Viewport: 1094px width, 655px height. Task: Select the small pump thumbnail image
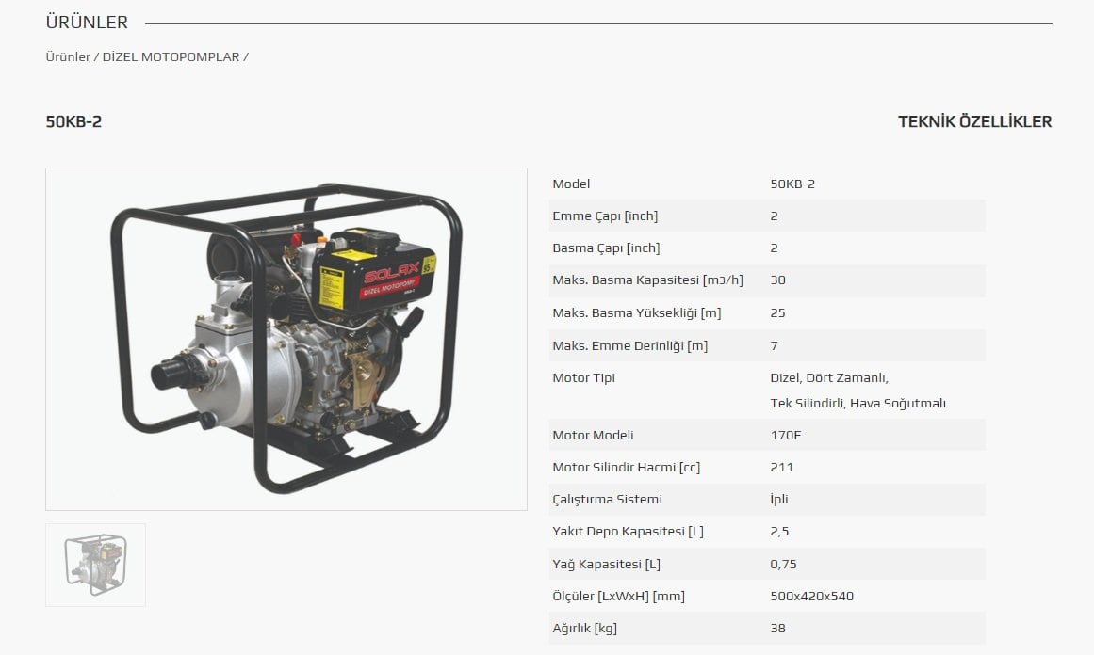[95, 565]
